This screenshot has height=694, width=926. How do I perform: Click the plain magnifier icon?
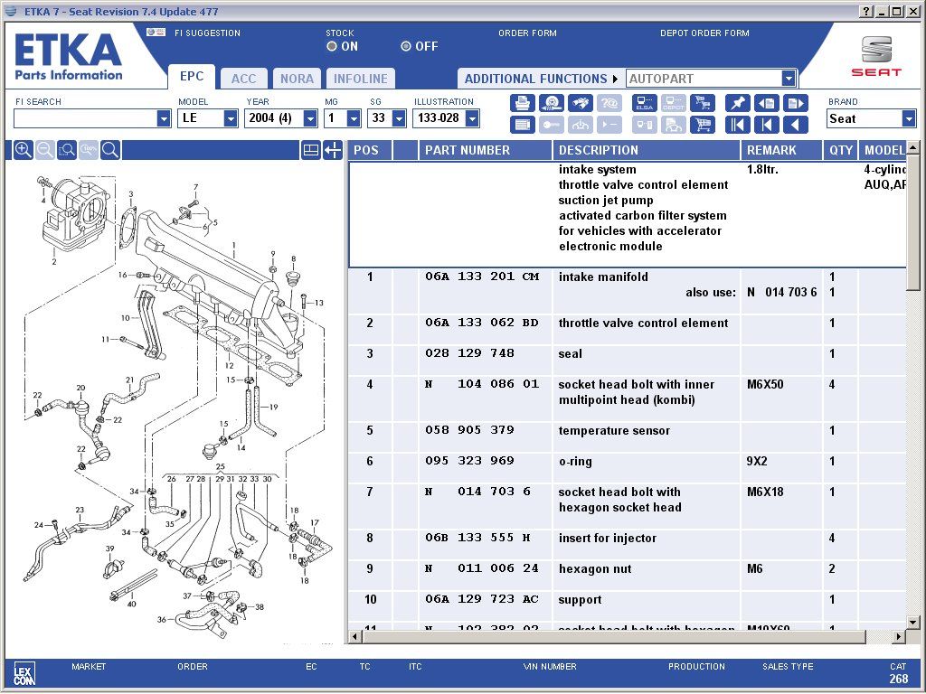point(110,150)
